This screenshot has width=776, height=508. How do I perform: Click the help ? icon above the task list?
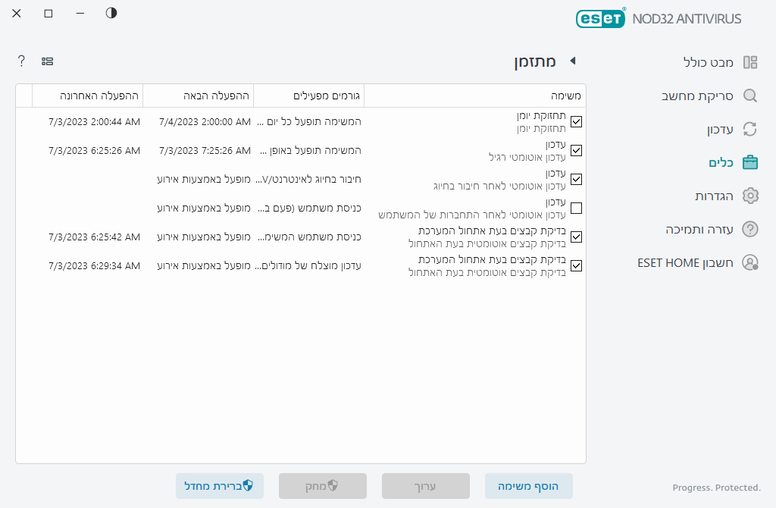[x=20, y=61]
